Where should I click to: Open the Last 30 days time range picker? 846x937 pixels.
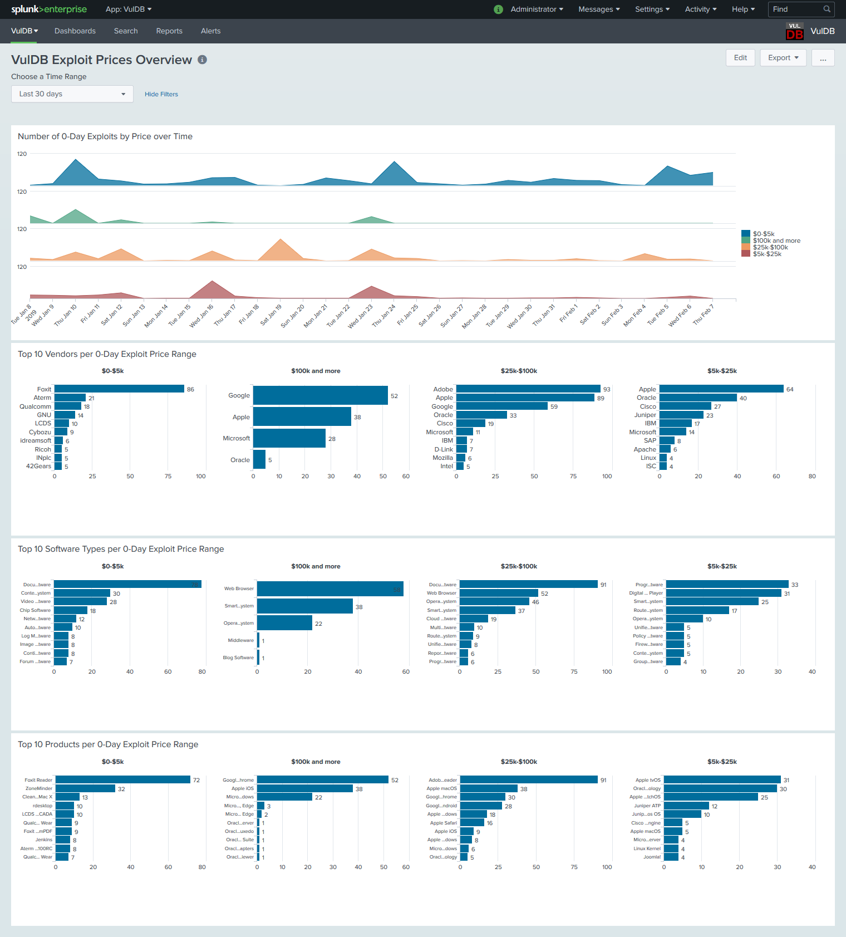72,94
